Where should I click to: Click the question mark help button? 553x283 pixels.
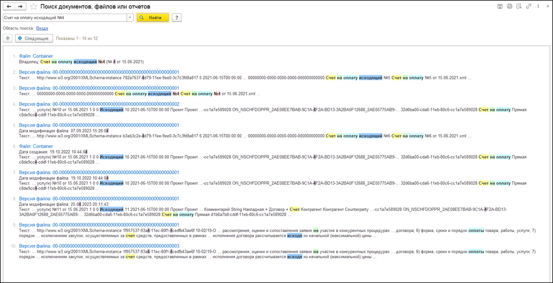pyautogui.click(x=177, y=18)
